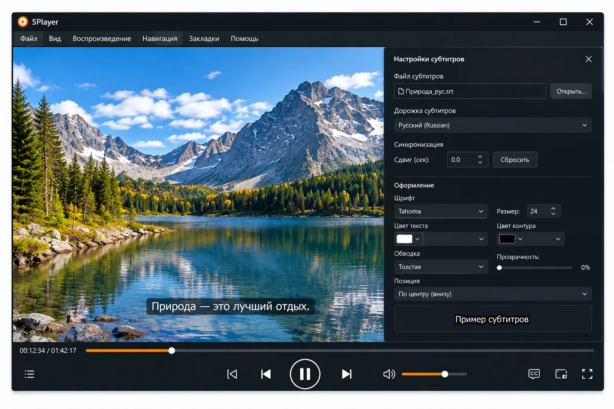Click the Пример субтитров preview box
This screenshot has width=614, height=409.
click(493, 319)
